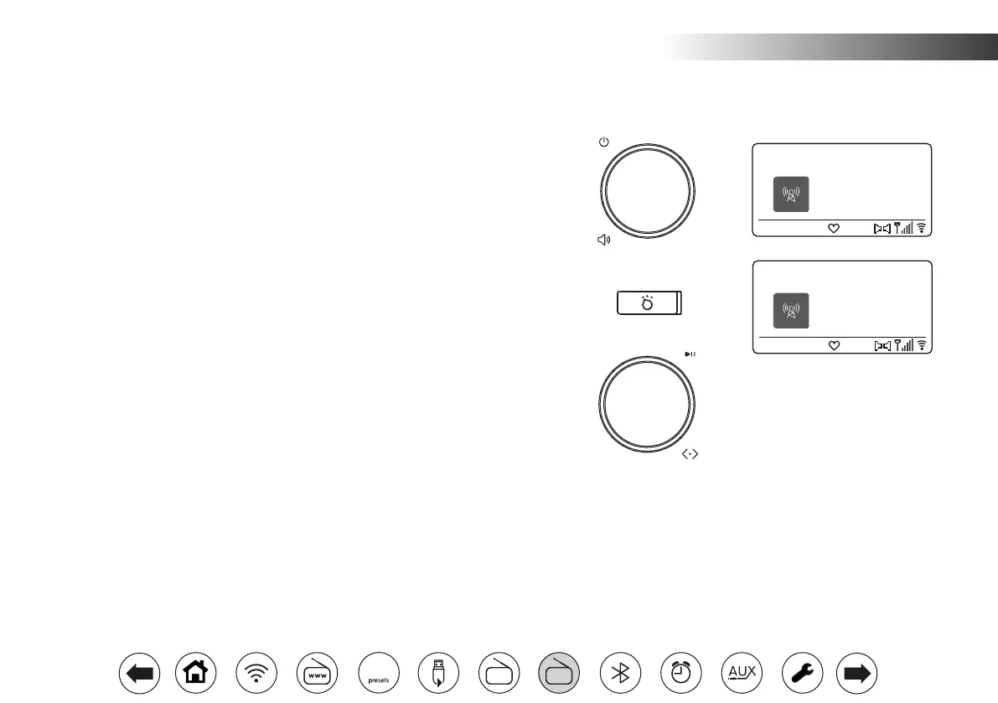Screen dimensions: 998x703
Task: Open the wrench settings section
Action: coord(802,673)
